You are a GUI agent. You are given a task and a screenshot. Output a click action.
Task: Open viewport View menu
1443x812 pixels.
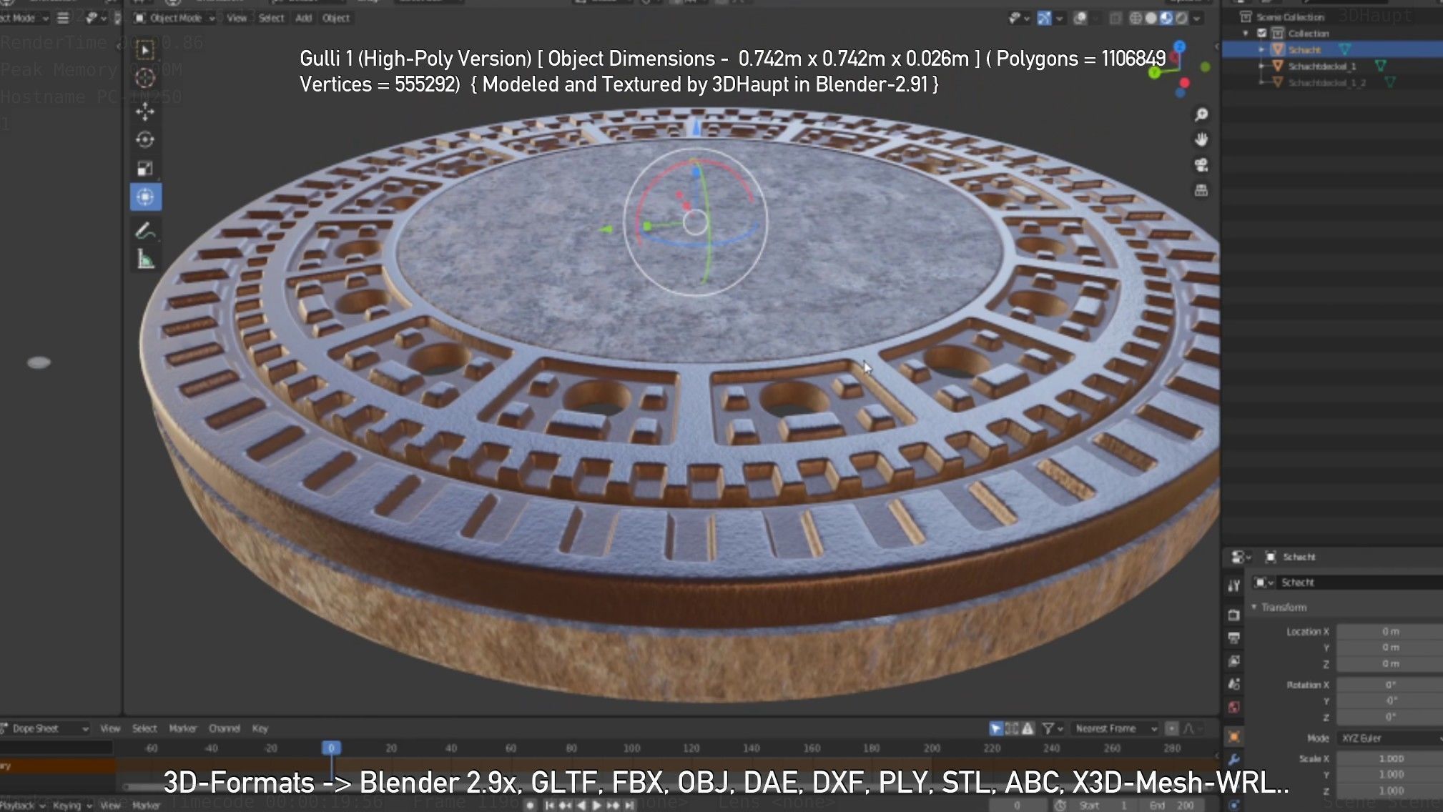pos(237,18)
